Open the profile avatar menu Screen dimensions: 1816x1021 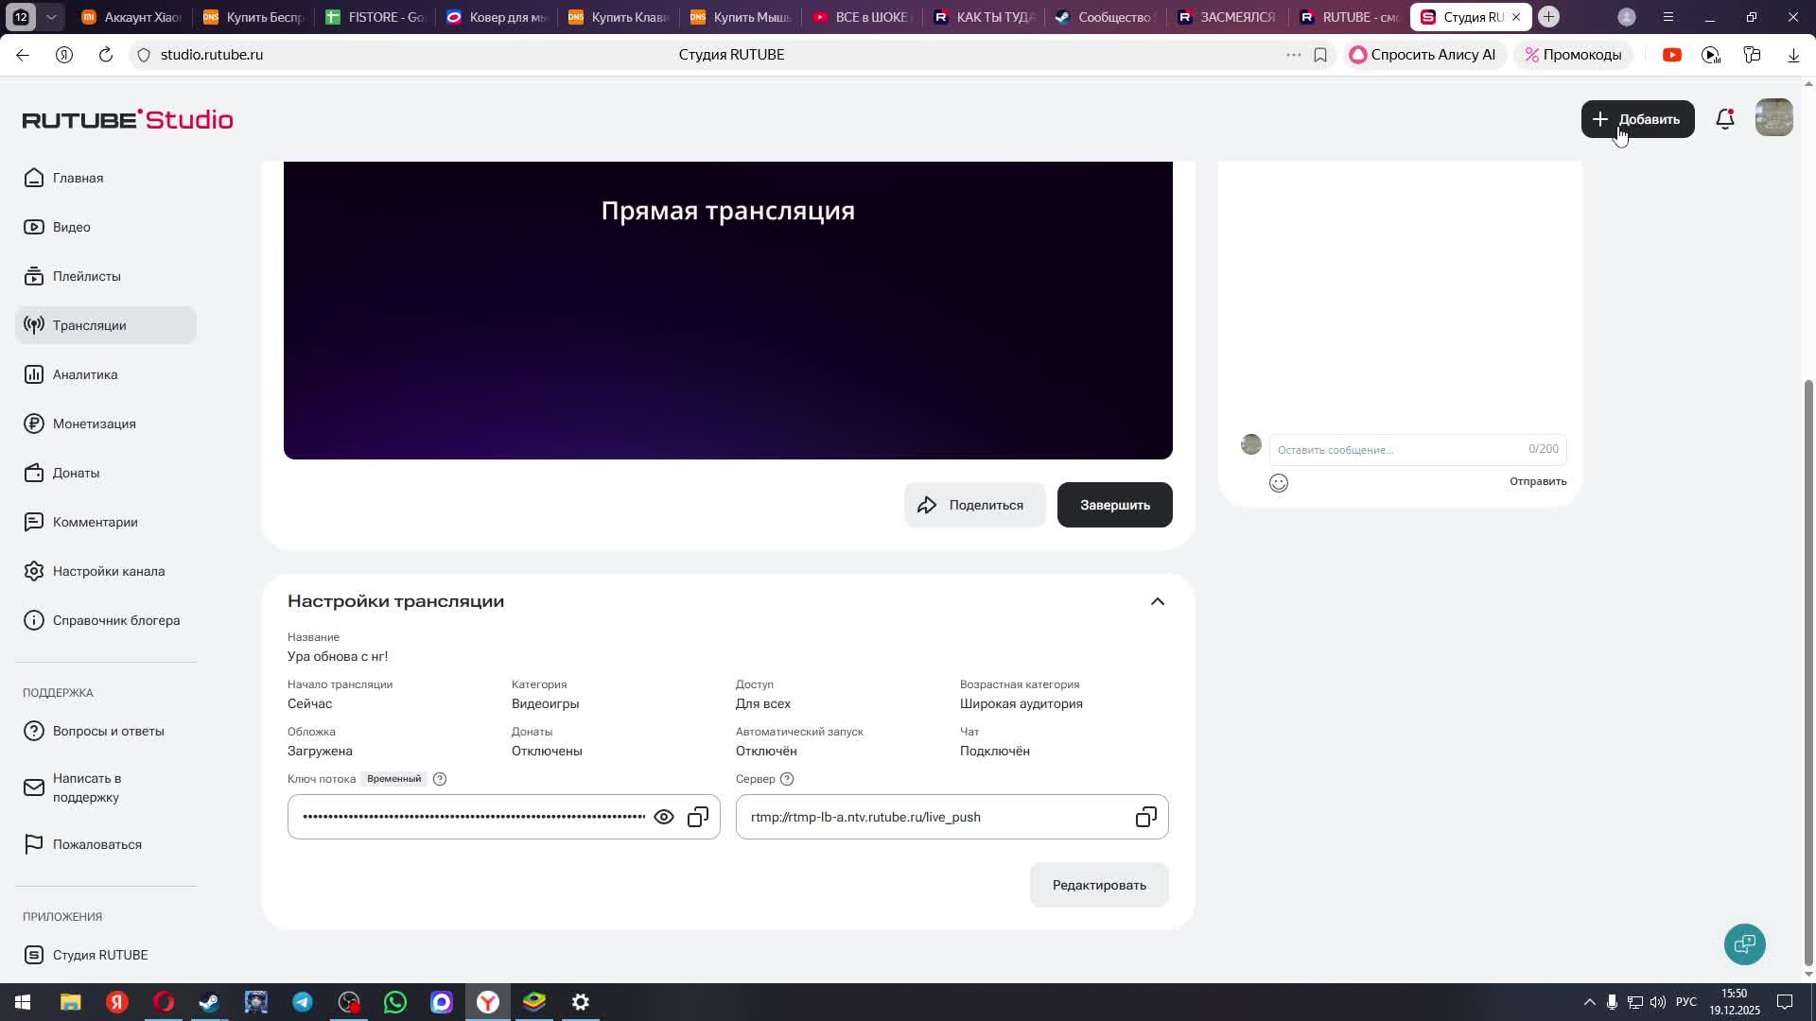1773,118
